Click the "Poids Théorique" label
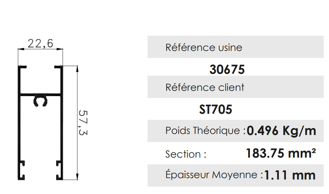This screenshot has height=194, width=329. [x=205, y=131]
